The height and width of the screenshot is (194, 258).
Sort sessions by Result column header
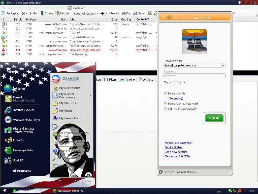pyautogui.click(x=18, y=19)
